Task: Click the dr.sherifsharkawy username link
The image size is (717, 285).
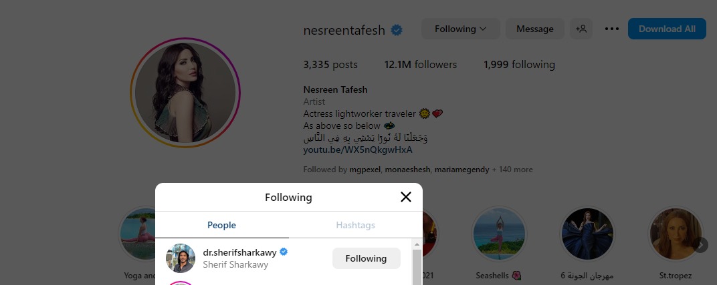Action: point(239,252)
